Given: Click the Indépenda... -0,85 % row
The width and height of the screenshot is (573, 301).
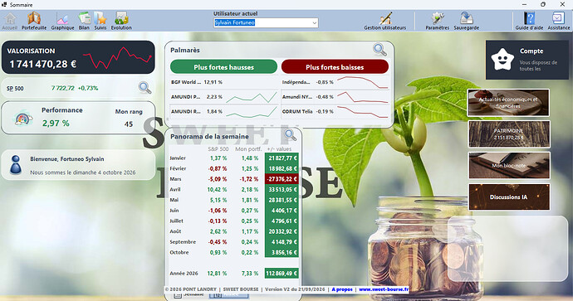Looking at the screenshot, I should pos(335,82).
